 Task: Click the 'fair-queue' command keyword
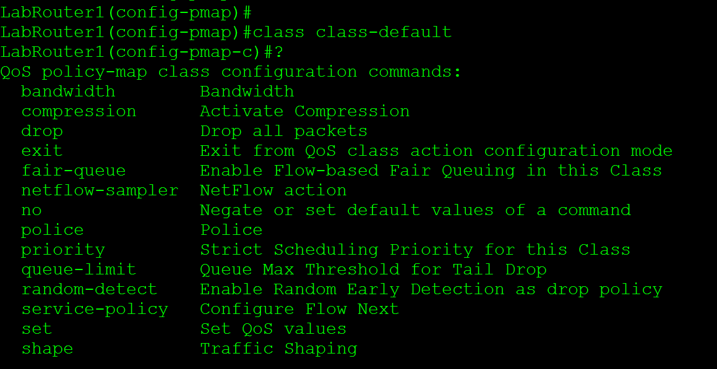[x=74, y=171]
